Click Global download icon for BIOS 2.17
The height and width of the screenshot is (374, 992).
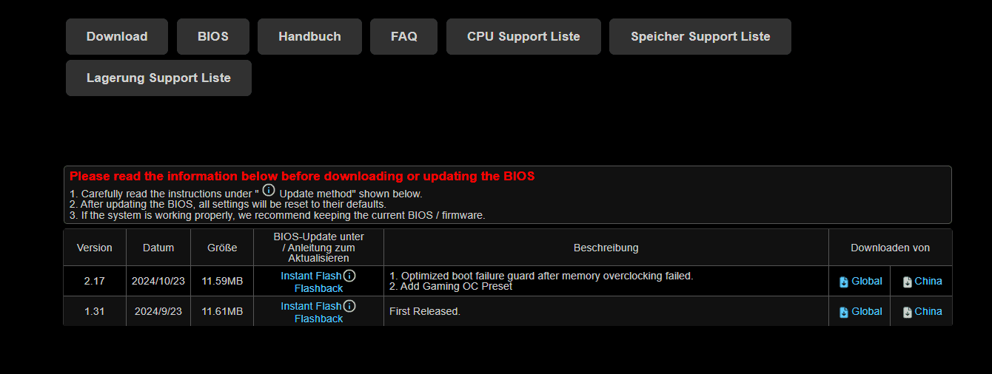point(844,282)
